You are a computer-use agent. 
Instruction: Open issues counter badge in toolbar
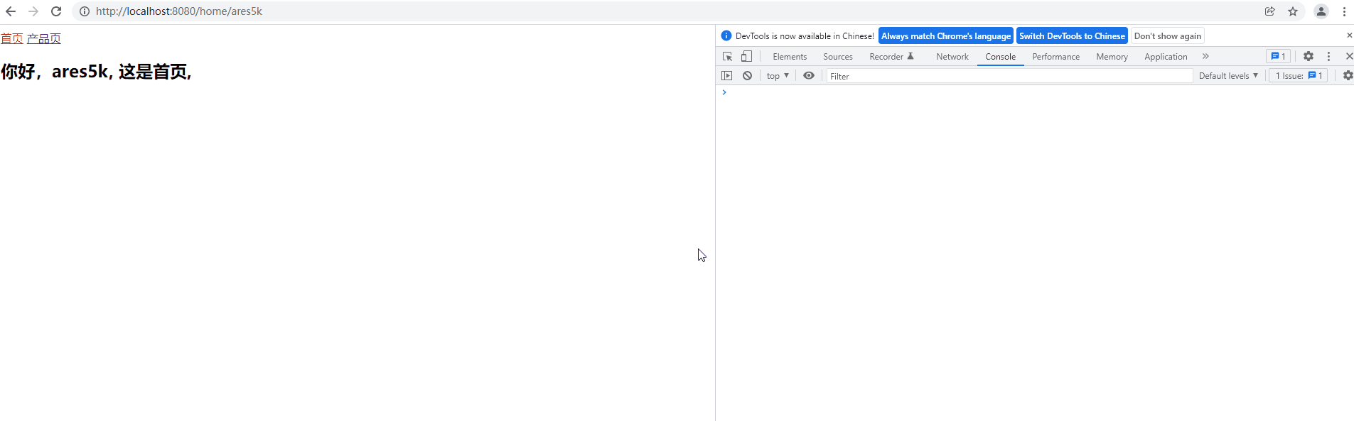[1278, 56]
